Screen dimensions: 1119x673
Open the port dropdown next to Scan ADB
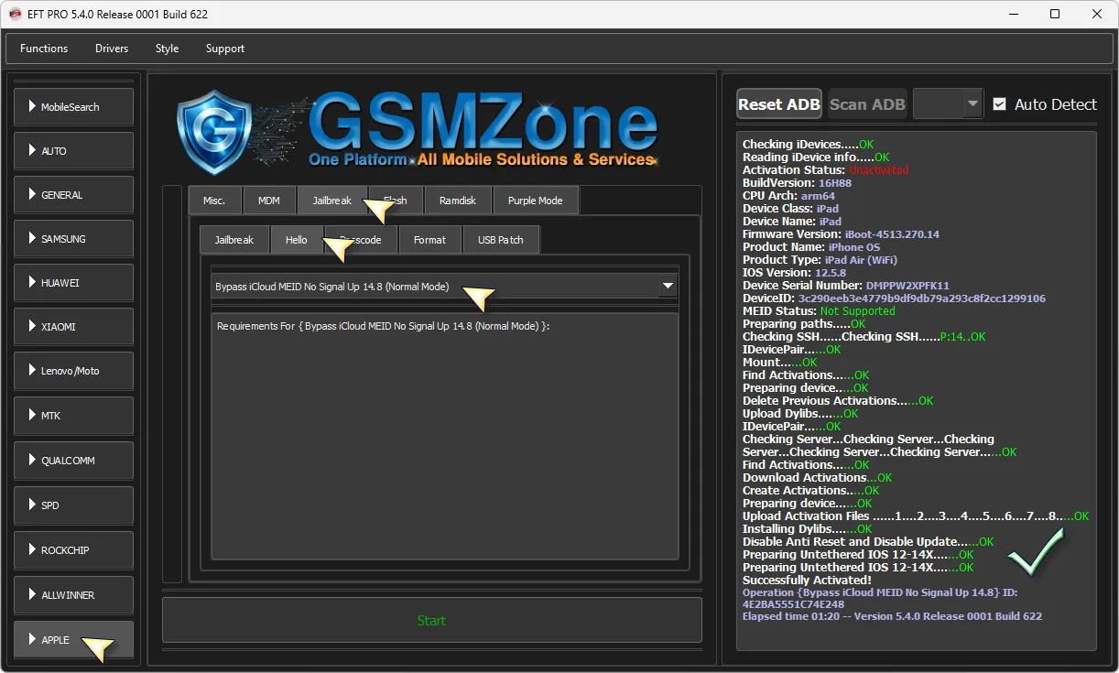tap(972, 104)
